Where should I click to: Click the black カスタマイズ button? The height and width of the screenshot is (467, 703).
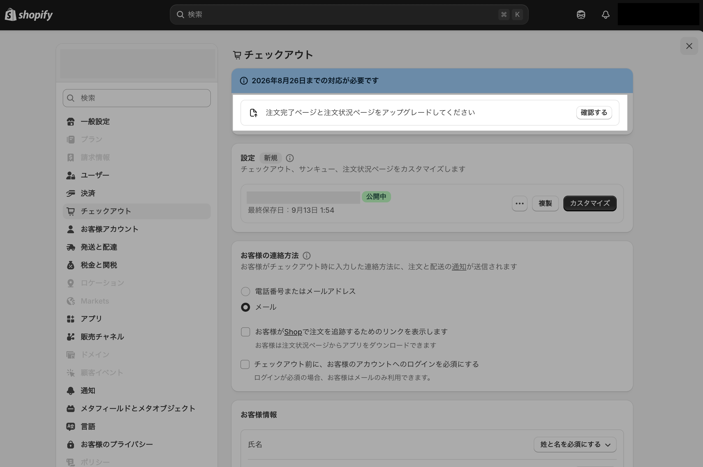pyautogui.click(x=589, y=204)
